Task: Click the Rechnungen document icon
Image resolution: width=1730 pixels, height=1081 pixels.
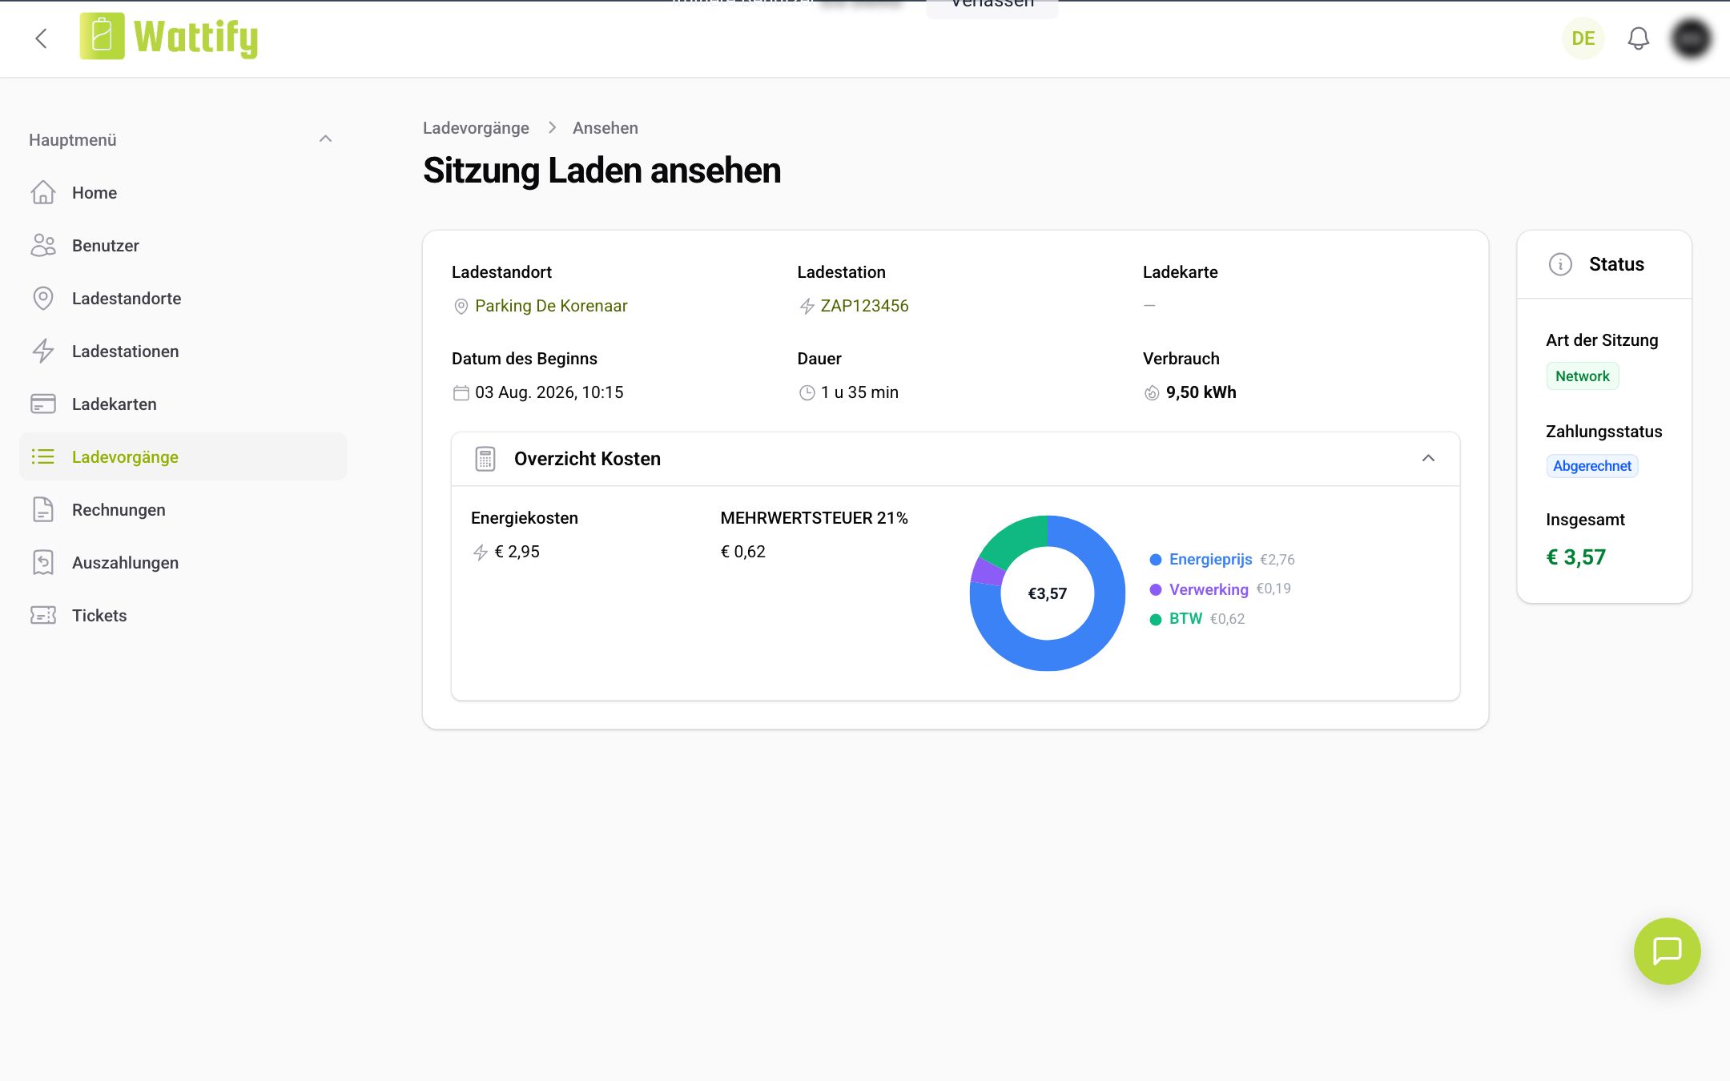Action: point(43,509)
